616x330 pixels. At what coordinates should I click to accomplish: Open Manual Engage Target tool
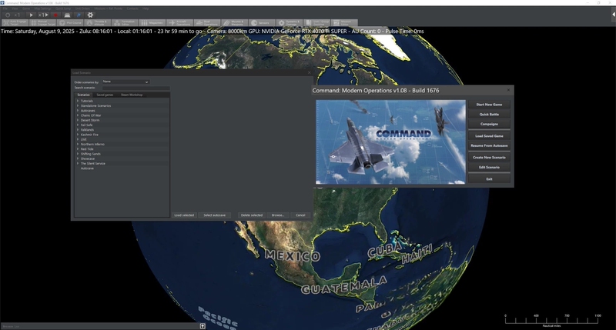pos(42,23)
